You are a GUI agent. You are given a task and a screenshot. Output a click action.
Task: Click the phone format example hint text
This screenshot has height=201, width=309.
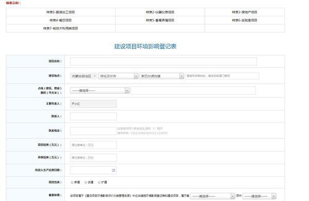click(143, 133)
